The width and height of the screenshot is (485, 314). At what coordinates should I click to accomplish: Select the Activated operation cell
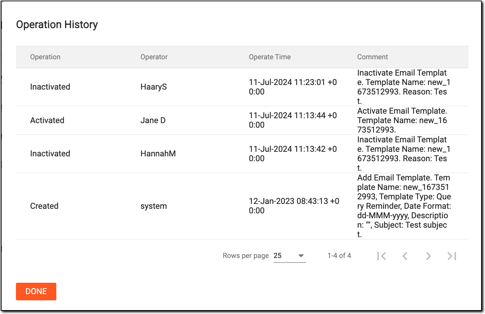pos(47,121)
